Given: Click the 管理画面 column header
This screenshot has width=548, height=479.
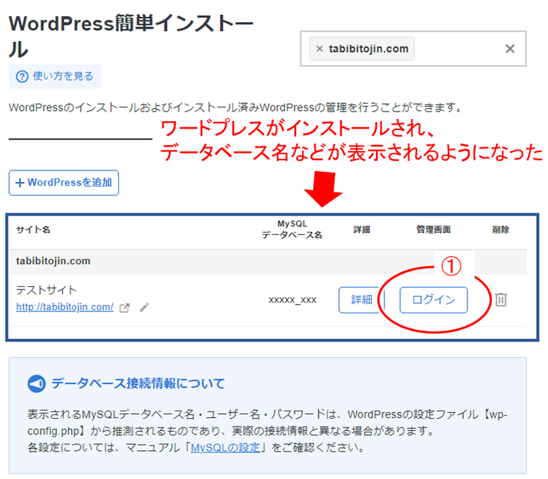Looking at the screenshot, I should pos(434,229).
